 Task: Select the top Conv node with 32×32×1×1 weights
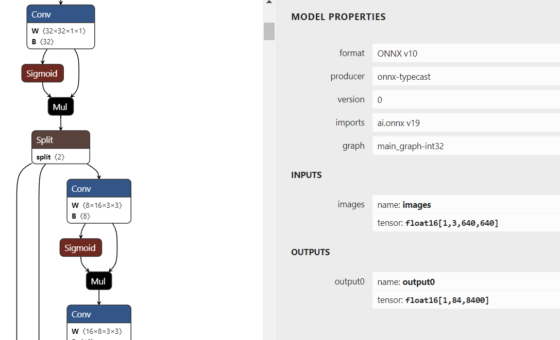pos(61,14)
